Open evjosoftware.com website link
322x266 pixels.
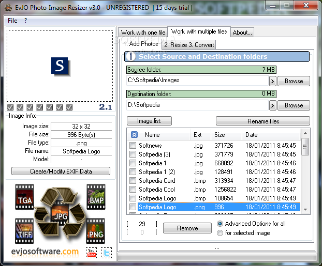(x=45, y=252)
